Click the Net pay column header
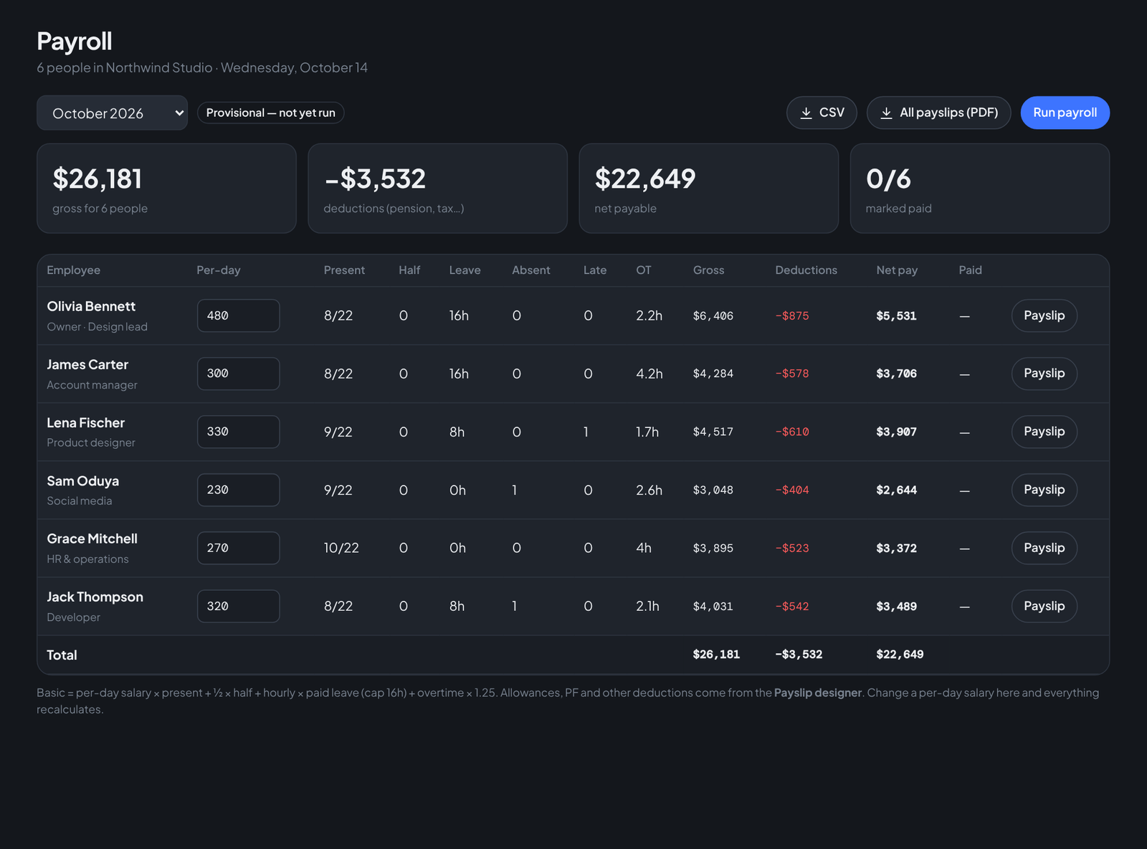 click(897, 270)
